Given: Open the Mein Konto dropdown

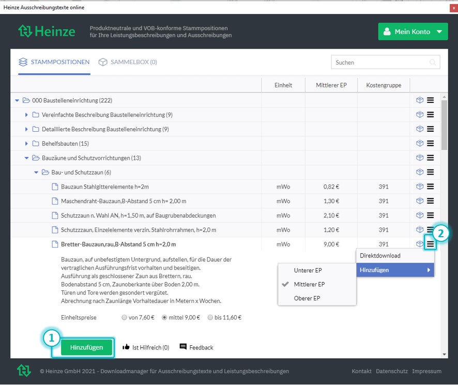Looking at the screenshot, I should 413,32.
